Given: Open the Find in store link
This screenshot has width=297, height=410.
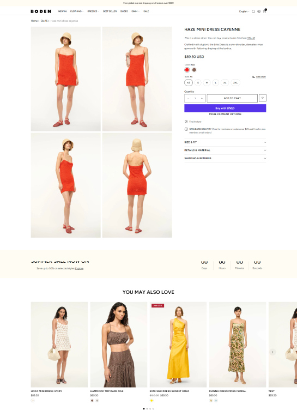Looking at the screenshot, I should (x=195, y=122).
